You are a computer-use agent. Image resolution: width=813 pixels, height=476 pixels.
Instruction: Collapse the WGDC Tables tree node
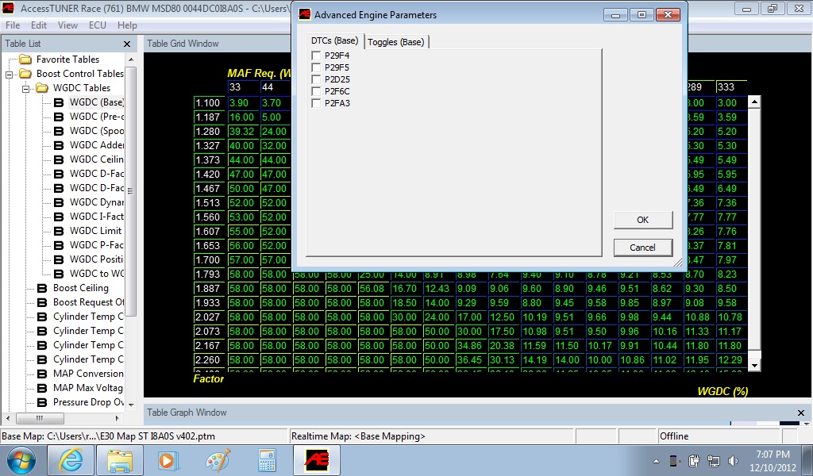26,88
